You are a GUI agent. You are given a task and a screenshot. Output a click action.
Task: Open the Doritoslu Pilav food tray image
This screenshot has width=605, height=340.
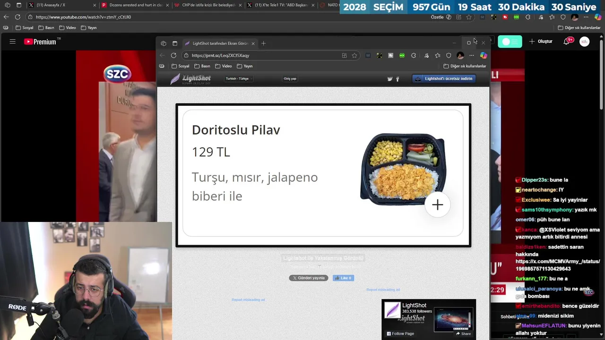(x=403, y=169)
